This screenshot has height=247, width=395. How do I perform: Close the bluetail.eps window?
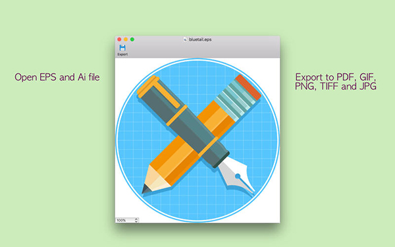(x=119, y=40)
